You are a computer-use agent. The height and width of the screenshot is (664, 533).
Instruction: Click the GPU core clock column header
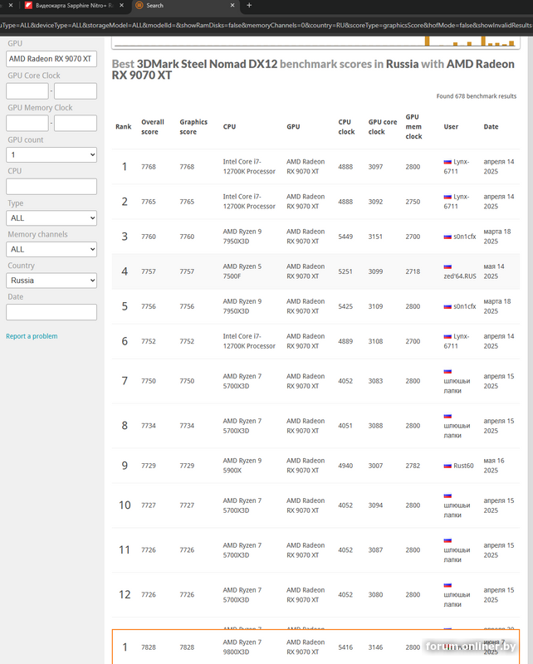[x=383, y=127]
